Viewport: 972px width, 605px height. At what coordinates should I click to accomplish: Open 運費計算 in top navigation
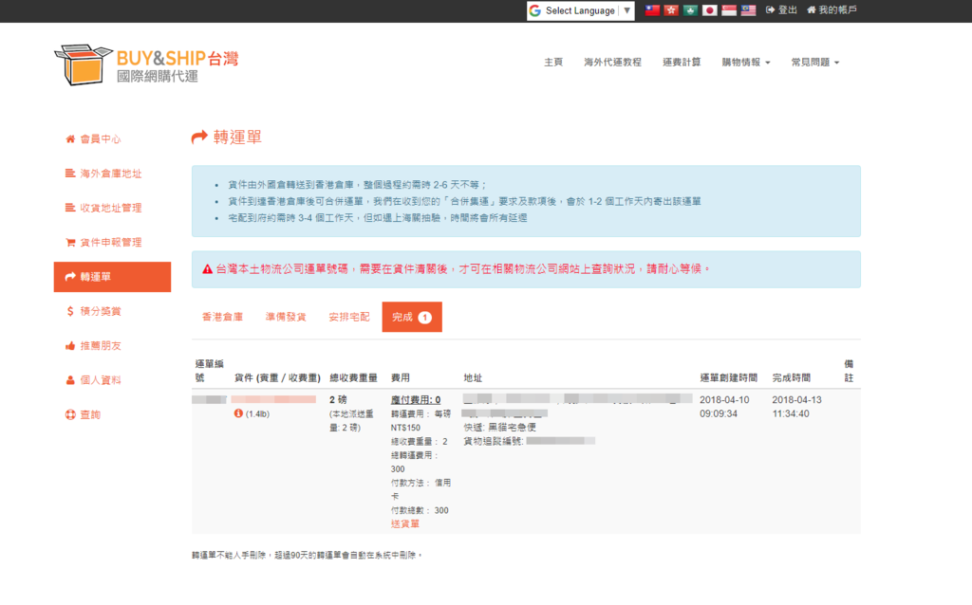click(682, 63)
